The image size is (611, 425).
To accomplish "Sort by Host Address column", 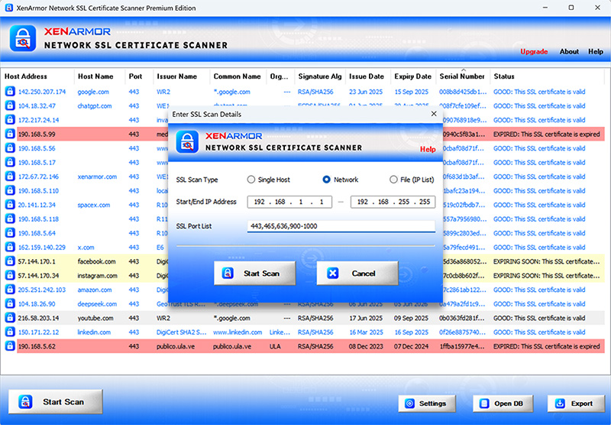I will click(x=37, y=76).
